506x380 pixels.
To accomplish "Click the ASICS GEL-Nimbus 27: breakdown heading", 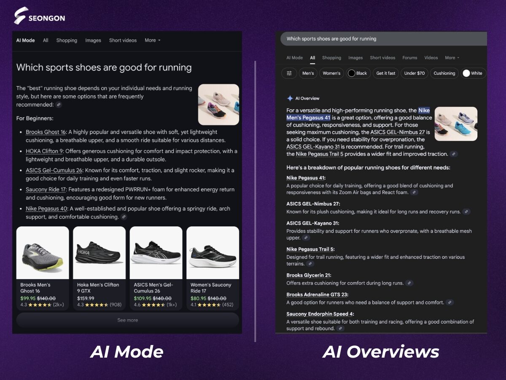I will tap(313, 204).
